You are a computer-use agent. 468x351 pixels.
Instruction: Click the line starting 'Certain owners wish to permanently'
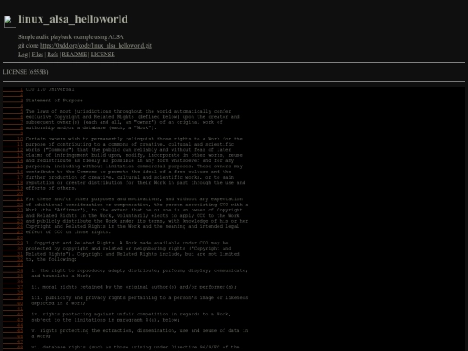pyautogui.click(x=134, y=139)
